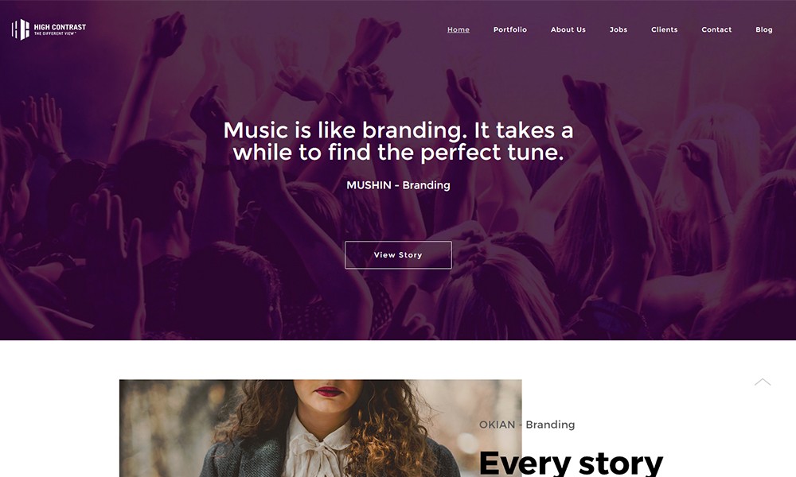The image size is (796, 477).
Task: Click the View Story button
Action: point(398,255)
